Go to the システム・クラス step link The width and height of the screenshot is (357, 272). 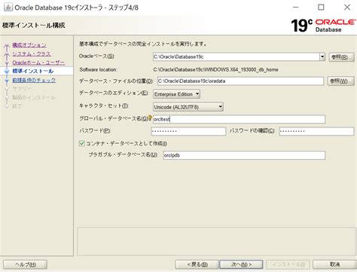point(32,53)
